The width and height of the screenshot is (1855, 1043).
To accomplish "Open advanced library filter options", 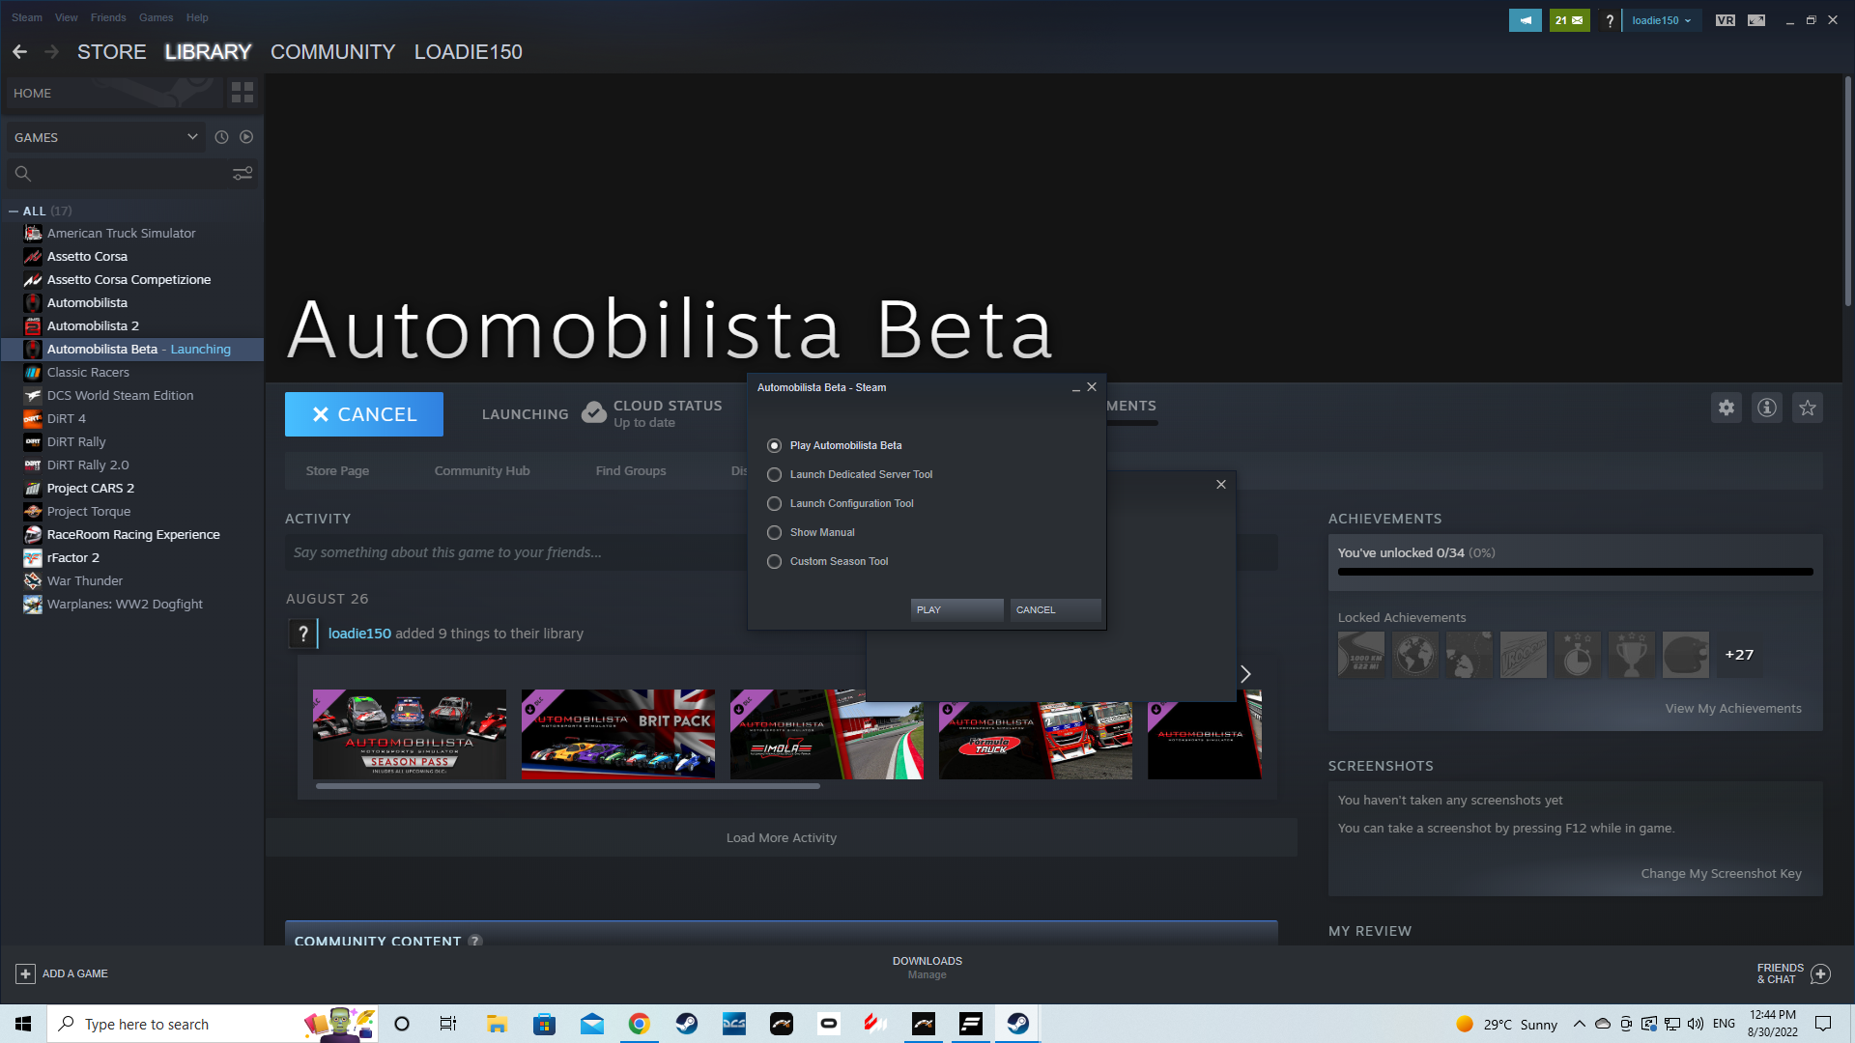I will coord(243,173).
